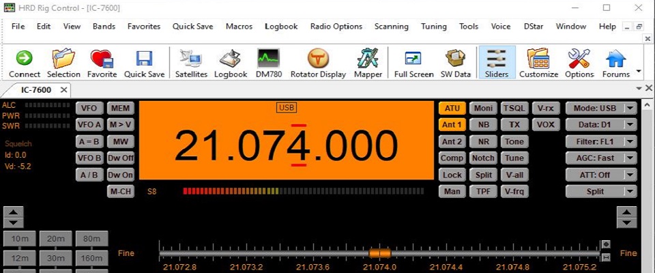Toggle VOX on
Viewport: 655px width, 273px height.
click(x=546, y=125)
